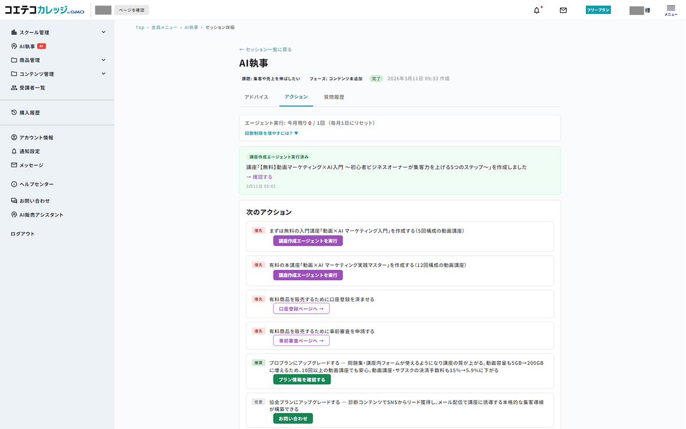Expand 回数制限を増やすには? disclosure
Screen dimensions: 686x429
pos(271,133)
